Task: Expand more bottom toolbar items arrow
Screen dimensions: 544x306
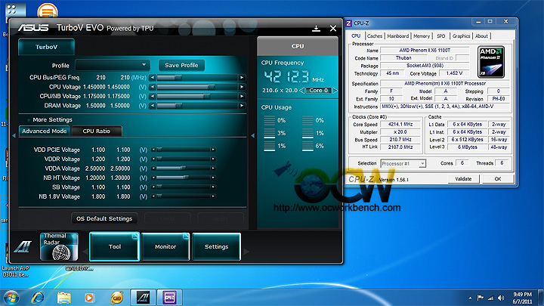Action: pyautogui.click(x=246, y=252)
